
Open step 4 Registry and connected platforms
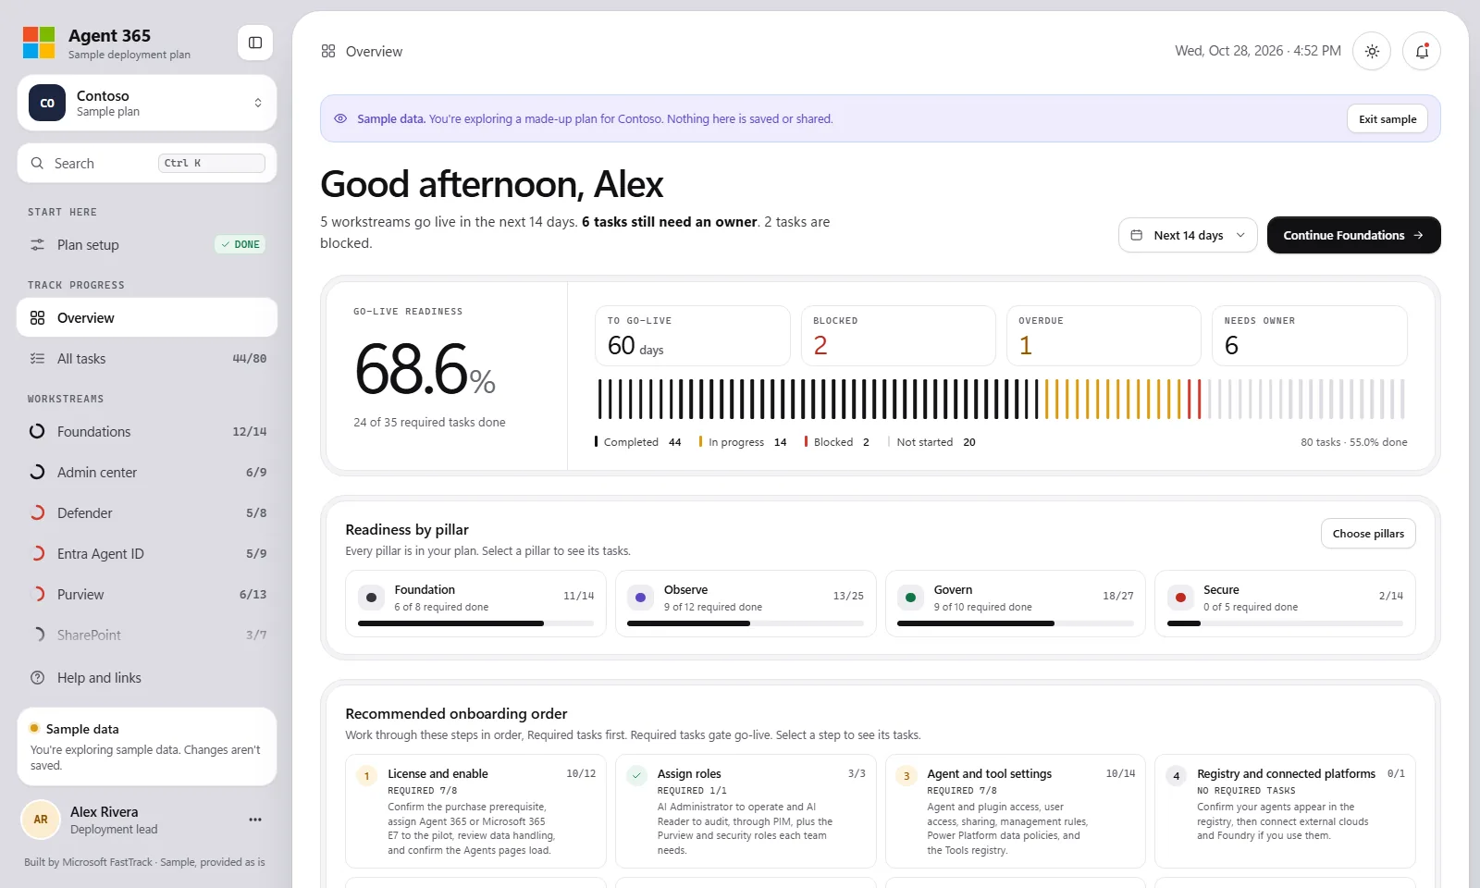(1285, 811)
